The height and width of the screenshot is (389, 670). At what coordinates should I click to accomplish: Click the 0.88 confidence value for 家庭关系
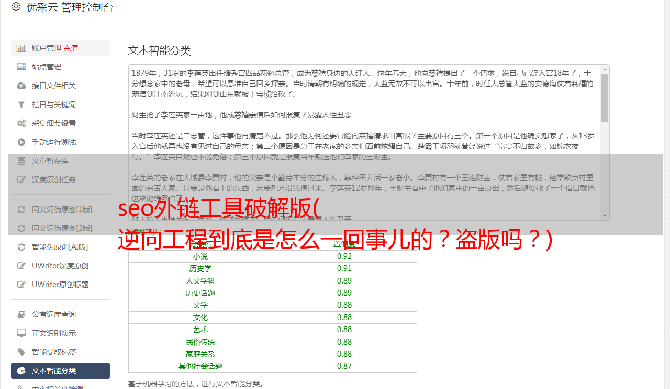(x=344, y=354)
